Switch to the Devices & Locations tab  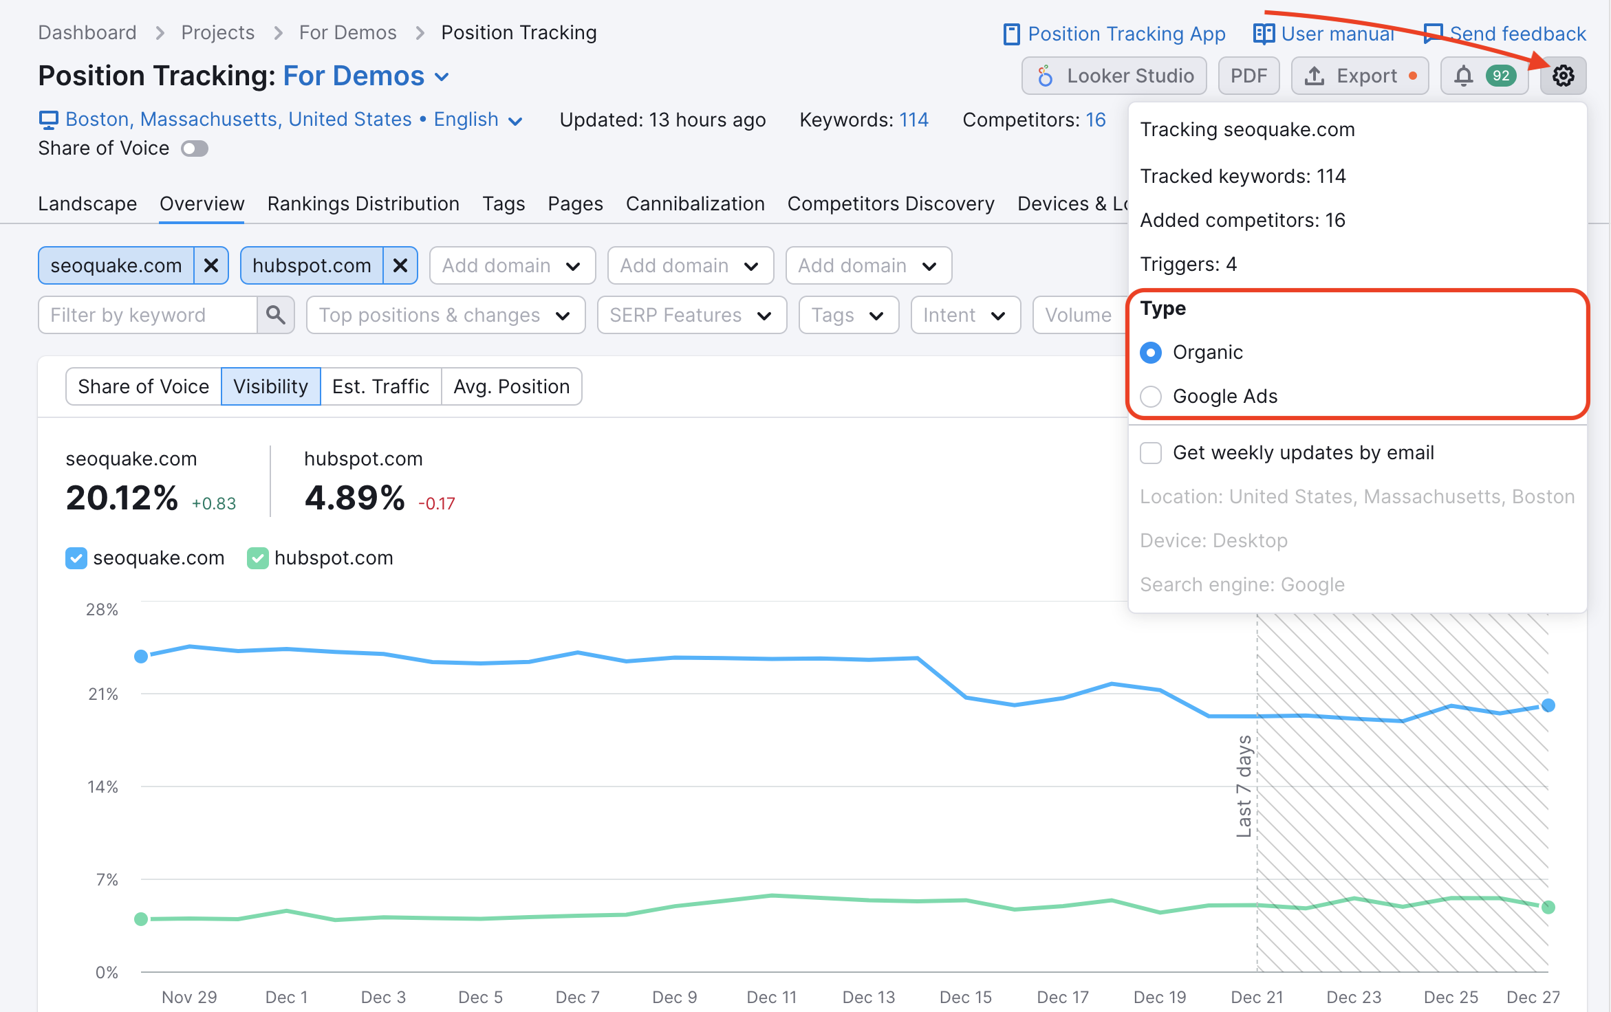(x=1072, y=203)
